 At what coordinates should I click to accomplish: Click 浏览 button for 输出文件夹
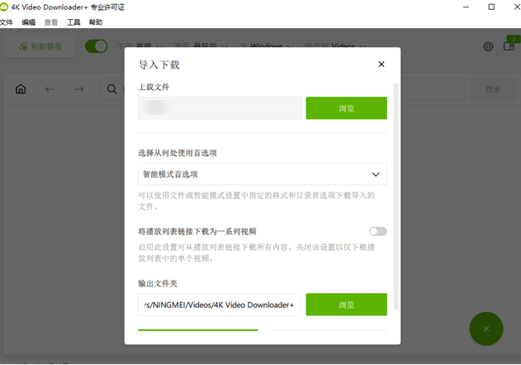pos(346,305)
